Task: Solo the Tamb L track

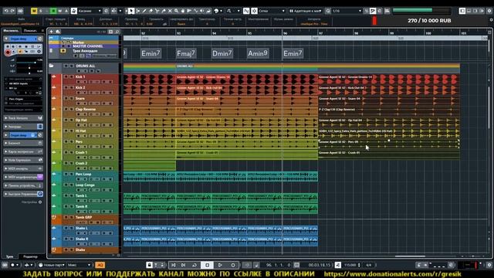Action: tap(72, 195)
